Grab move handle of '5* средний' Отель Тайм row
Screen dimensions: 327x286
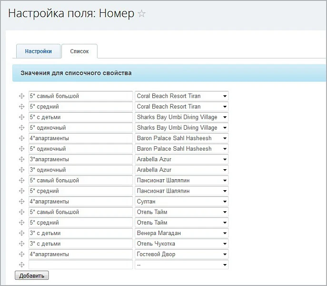coord(22,223)
